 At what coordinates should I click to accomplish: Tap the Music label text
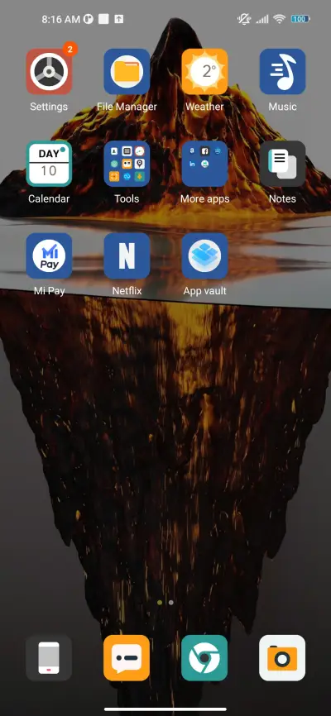click(282, 107)
